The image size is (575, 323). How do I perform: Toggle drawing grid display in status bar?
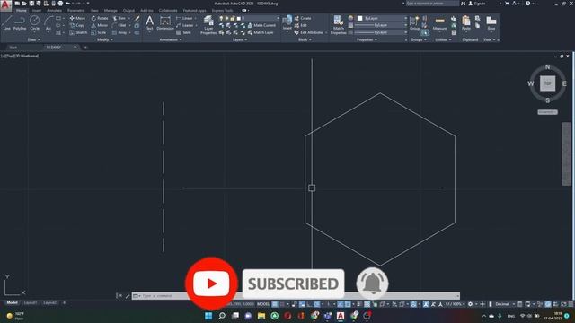[275, 304]
